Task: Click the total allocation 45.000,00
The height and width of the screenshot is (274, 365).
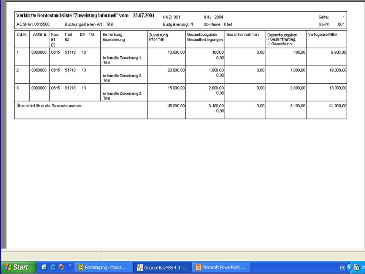Action: click(176, 106)
